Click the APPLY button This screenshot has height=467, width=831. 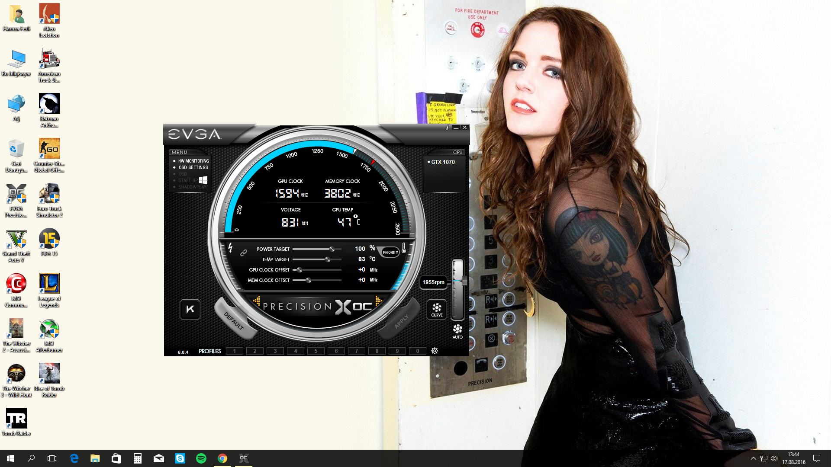point(401,321)
